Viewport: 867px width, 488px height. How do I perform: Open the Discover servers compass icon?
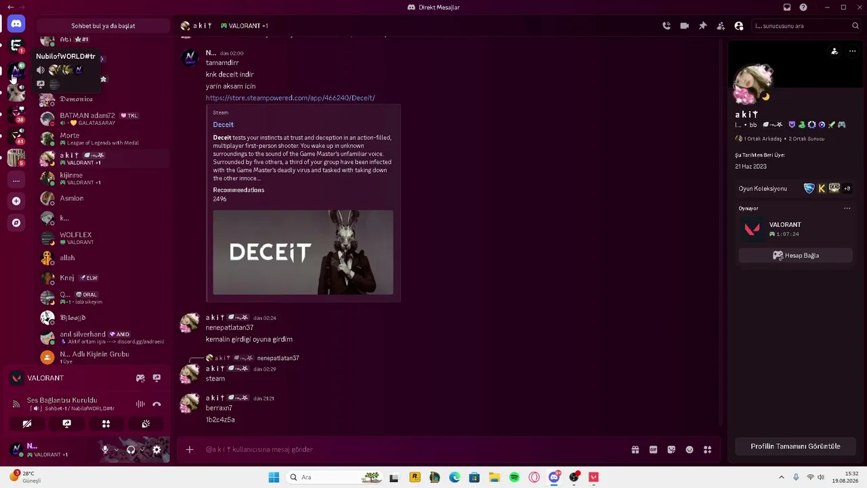click(16, 222)
